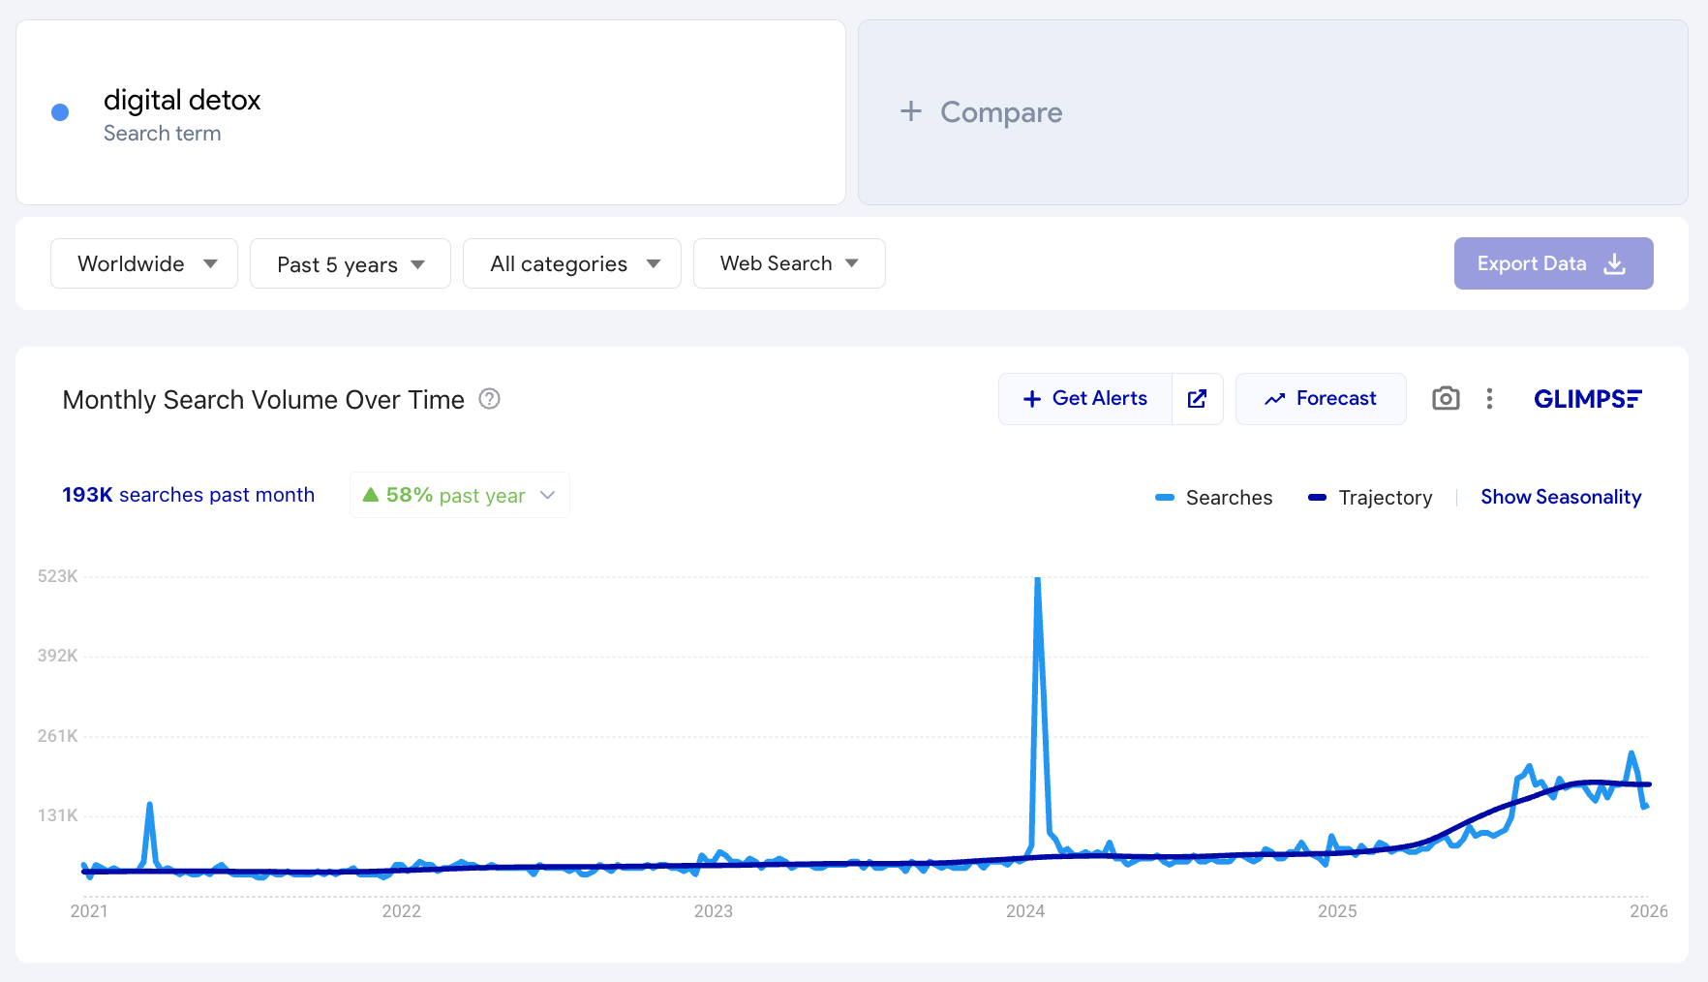Open chart in new window icon
The image size is (1708, 982).
1197,398
